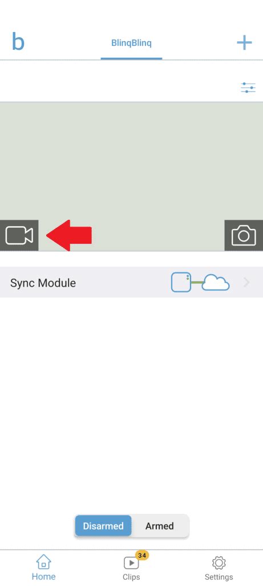
Task: Open the Settings tab label
Action: click(219, 577)
